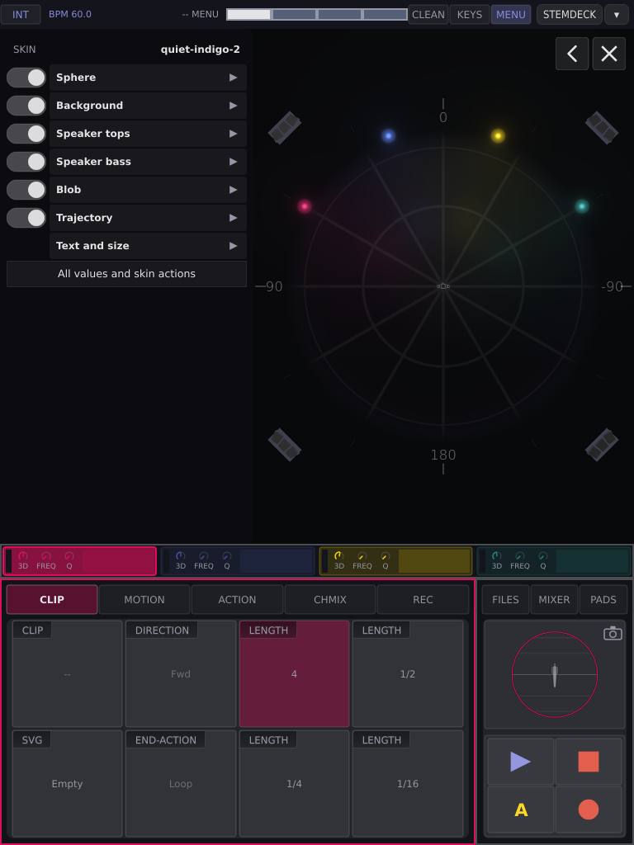Click the yellow track Q knob
Image resolution: width=634 pixels, height=845 pixels.
click(x=385, y=556)
